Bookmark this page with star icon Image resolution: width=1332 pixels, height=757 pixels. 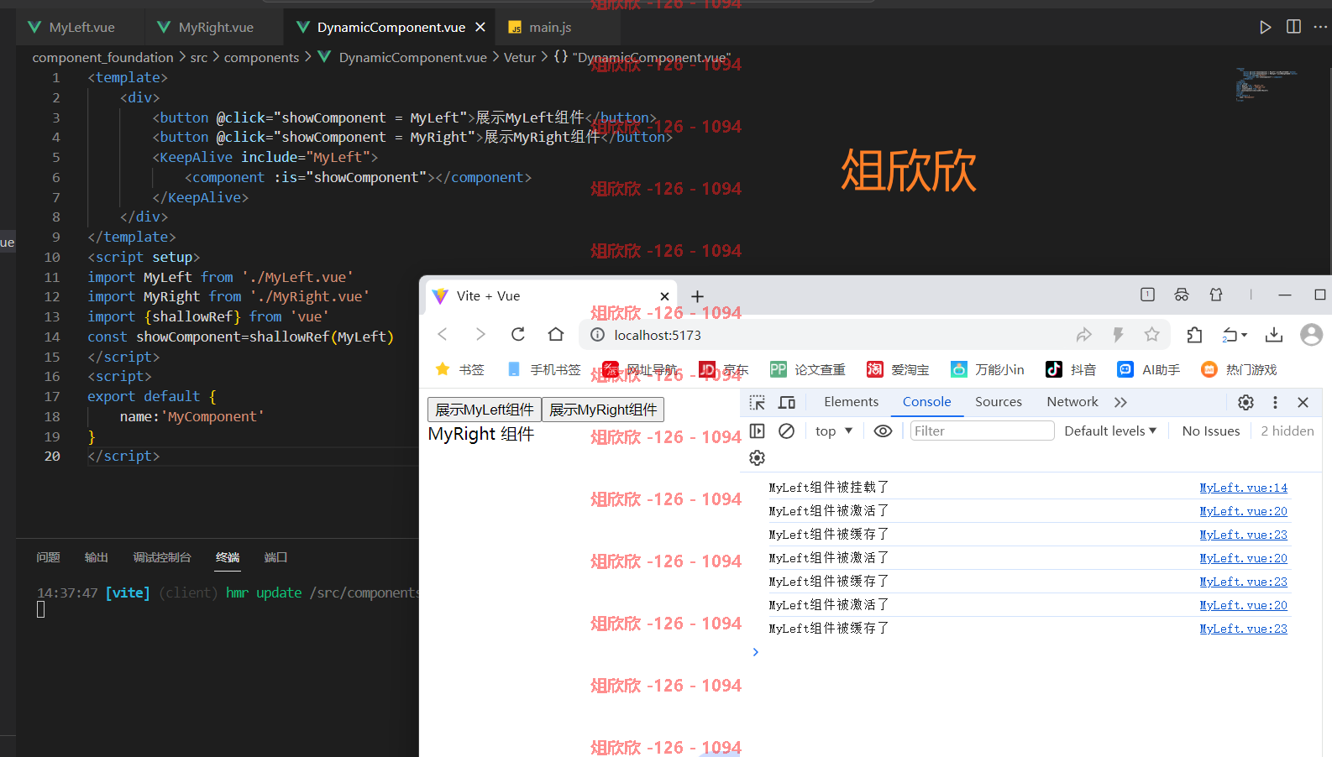1151,335
